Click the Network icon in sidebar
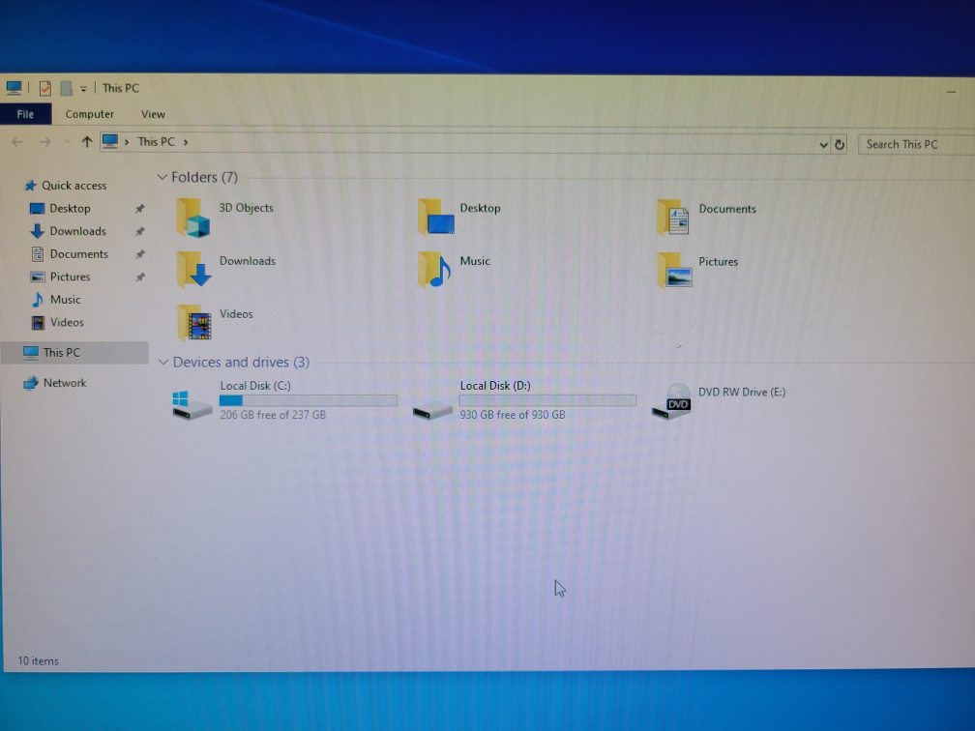 (x=31, y=383)
